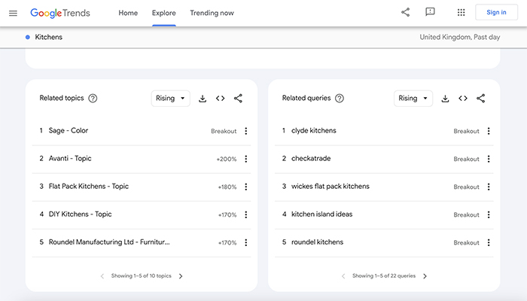The image size is (527, 301).
Task: Open the Sage - Color topic
Action: tap(69, 131)
